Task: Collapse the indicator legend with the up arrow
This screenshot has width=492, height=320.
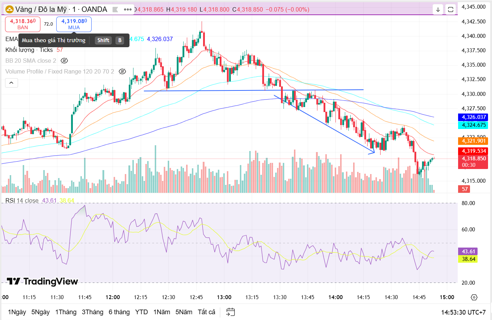Action: 11,83
